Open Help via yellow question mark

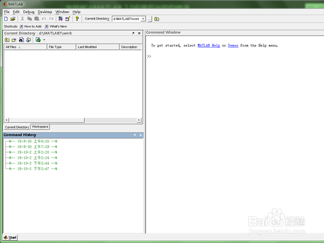(x=77, y=19)
